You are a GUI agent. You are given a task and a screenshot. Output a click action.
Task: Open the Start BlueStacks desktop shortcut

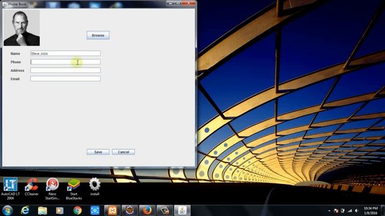[x=73, y=189]
